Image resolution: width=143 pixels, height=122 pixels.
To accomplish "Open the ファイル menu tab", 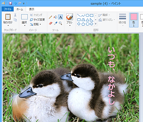I will tap(8, 9).
